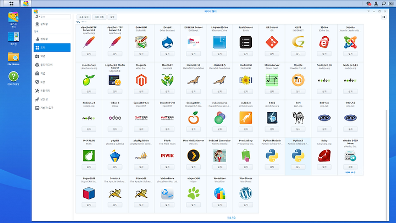Show the Developer Tools category
Viewport: 396px width, 223px height.
point(52,108)
